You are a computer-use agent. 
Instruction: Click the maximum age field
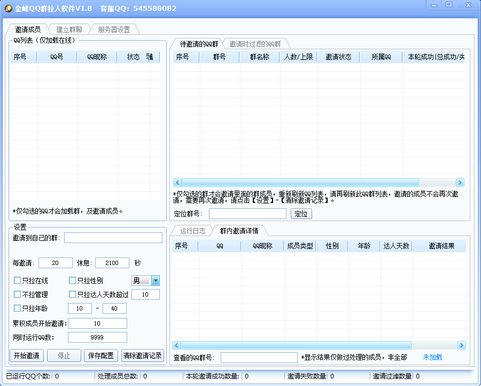pos(114,308)
